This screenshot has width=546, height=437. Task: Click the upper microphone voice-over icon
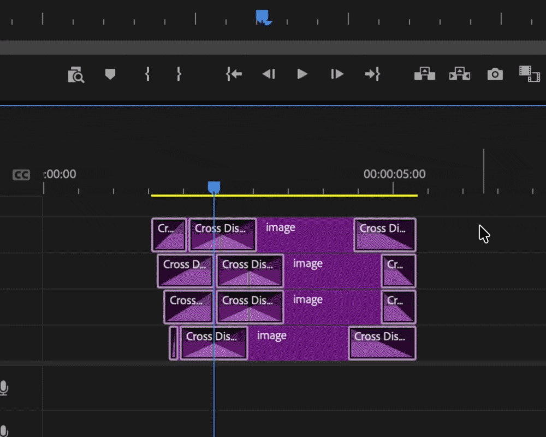[4, 388]
